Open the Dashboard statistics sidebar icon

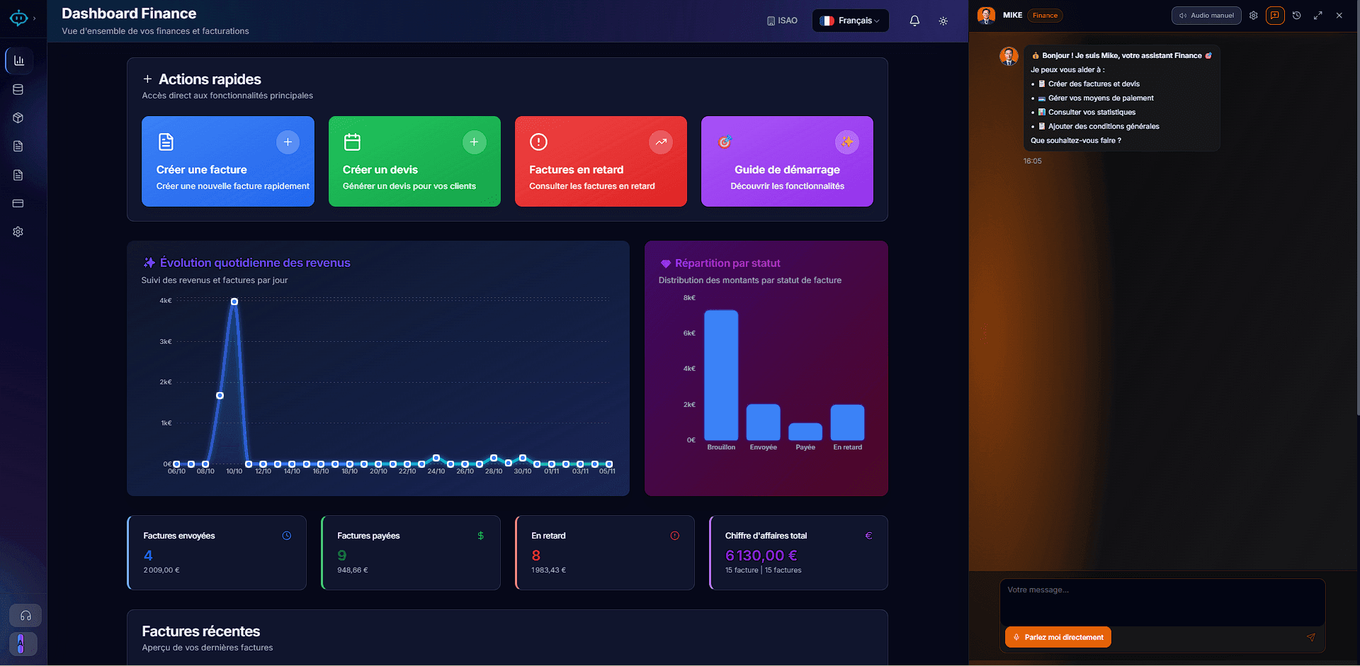click(18, 60)
